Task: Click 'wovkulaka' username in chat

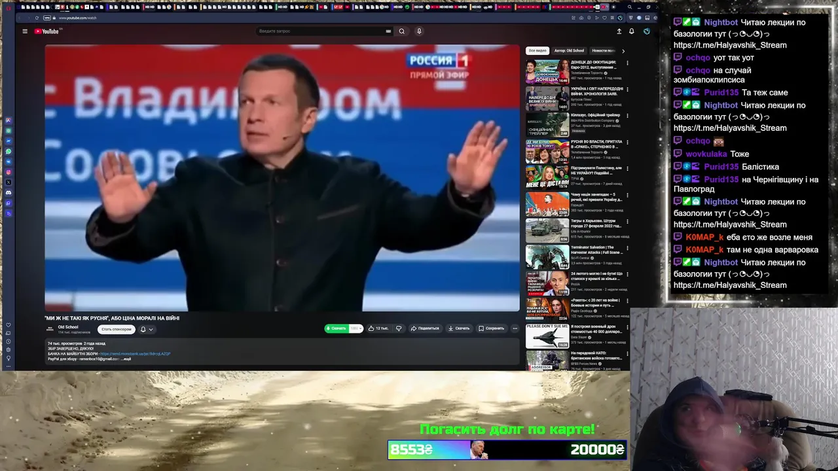Action: (x=706, y=154)
